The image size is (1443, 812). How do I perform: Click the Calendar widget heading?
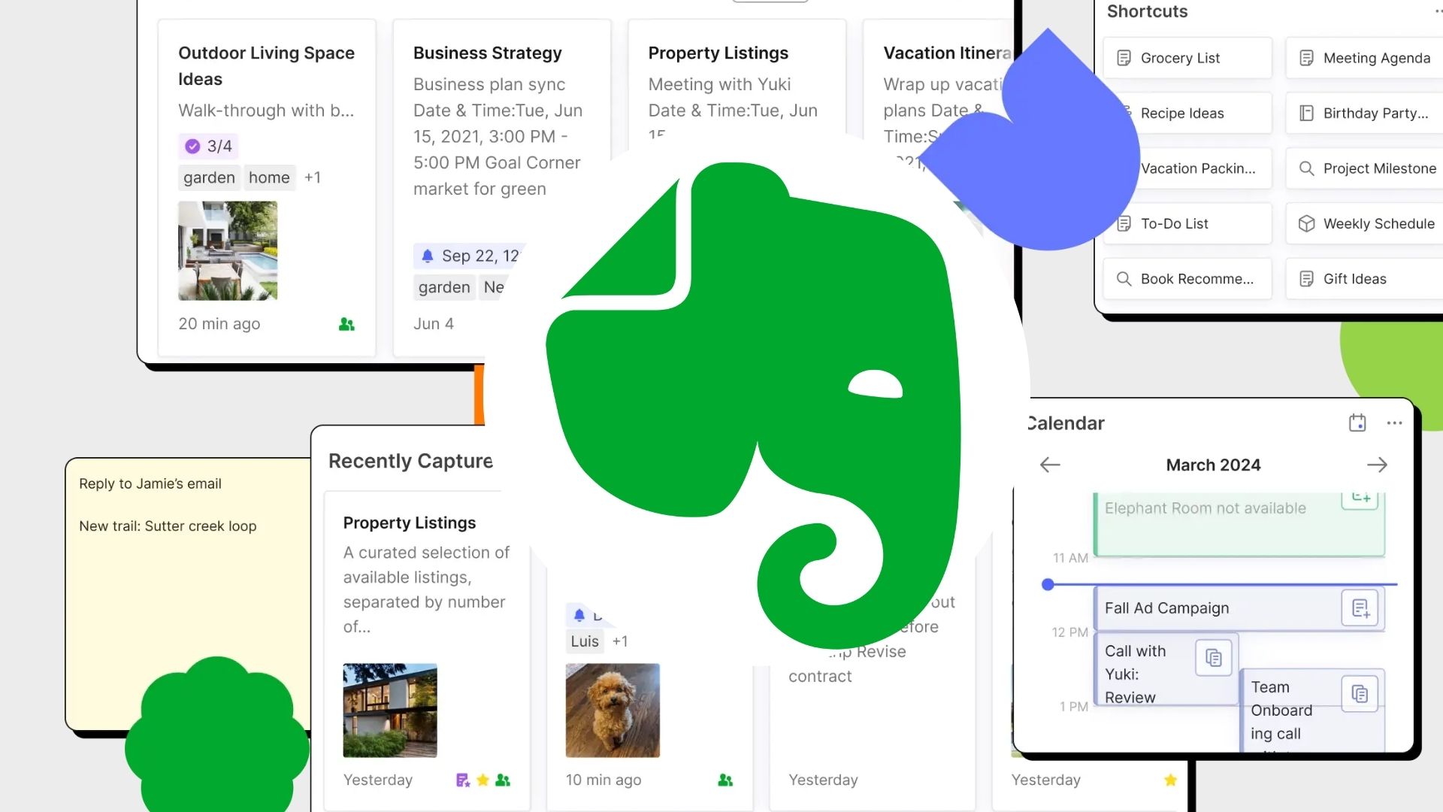1066,423
